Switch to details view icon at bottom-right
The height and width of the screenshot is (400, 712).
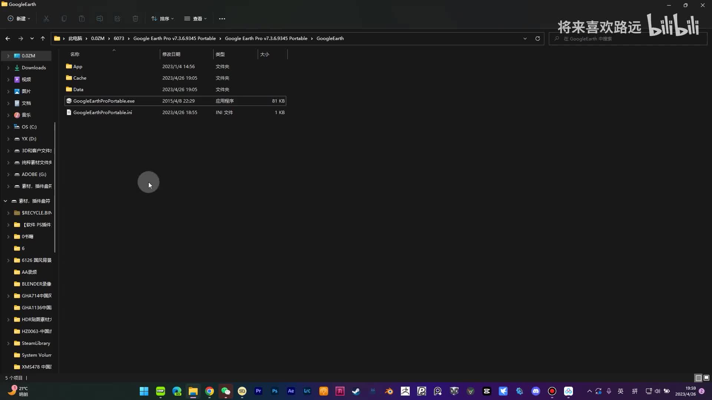[x=698, y=378]
